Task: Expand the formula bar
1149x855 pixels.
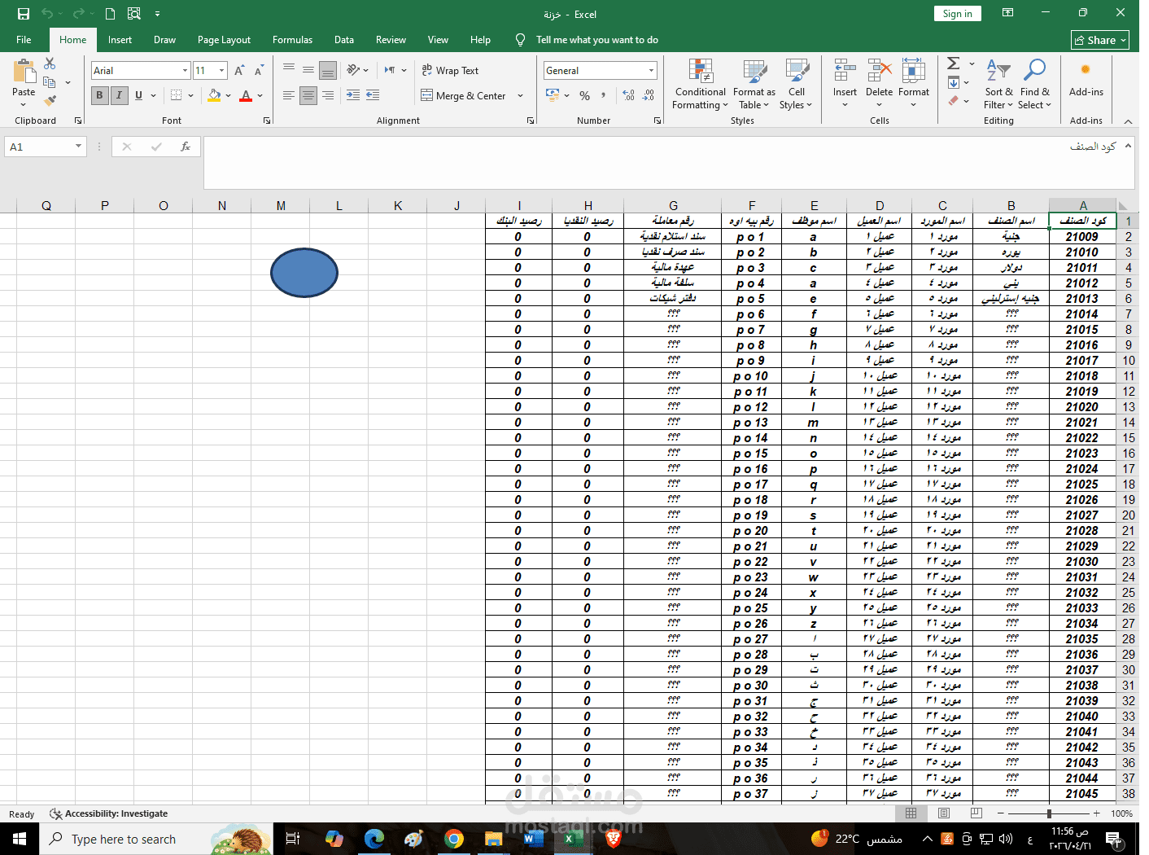Action: pyautogui.click(x=1128, y=146)
